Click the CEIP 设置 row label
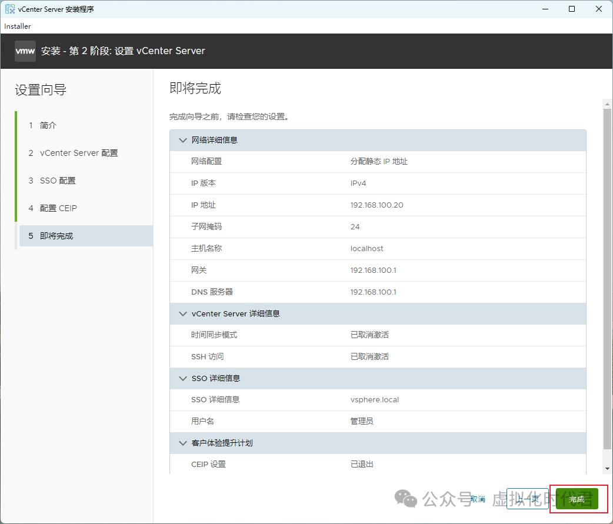Screen dimensions: 613x524 tap(208, 464)
